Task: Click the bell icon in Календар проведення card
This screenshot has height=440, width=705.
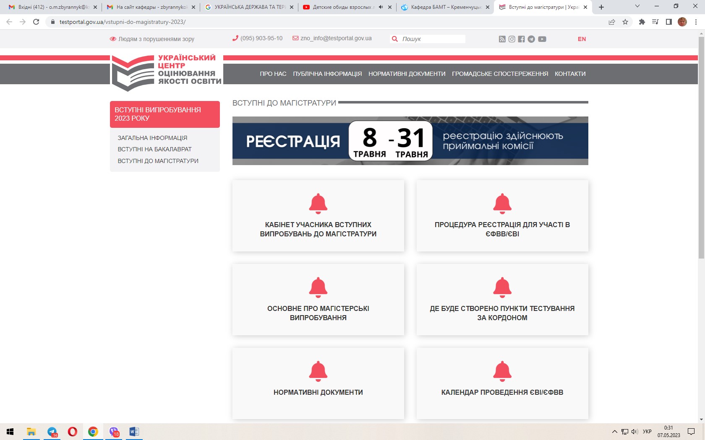Action: point(502,371)
